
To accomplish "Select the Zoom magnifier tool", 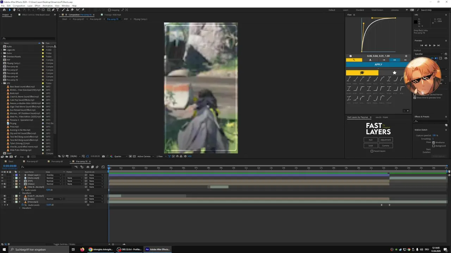I will [18, 10].
